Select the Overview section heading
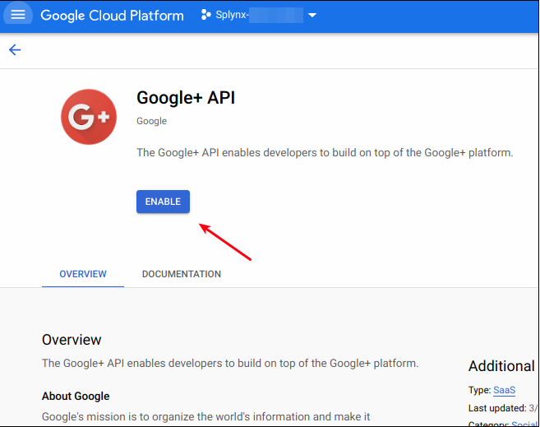The image size is (540, 427). tap(72, 340)
